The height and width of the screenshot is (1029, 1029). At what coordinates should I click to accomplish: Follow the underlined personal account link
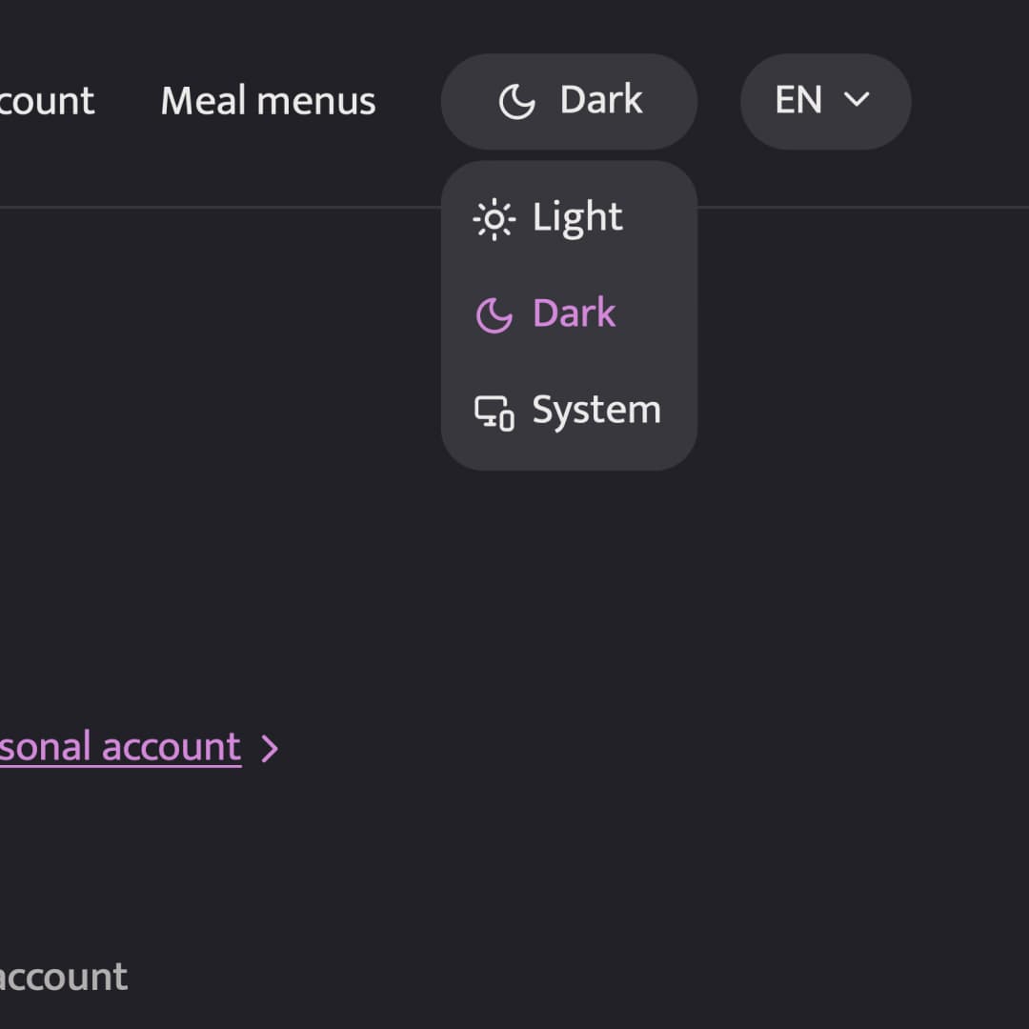point(121,748)
